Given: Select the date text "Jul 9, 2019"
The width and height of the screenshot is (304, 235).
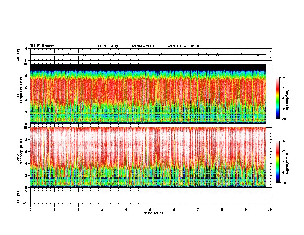Looking at the screenshot, I should (107, 46).
